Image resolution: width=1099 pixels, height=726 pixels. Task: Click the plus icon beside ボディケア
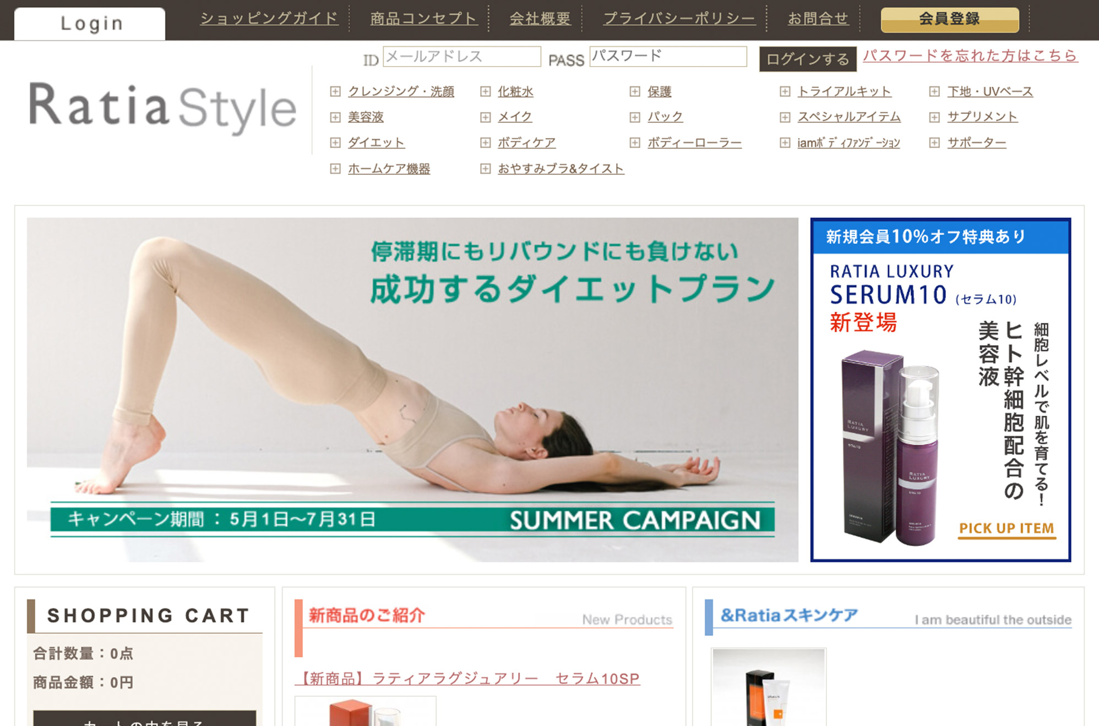[x=485, y=143]
